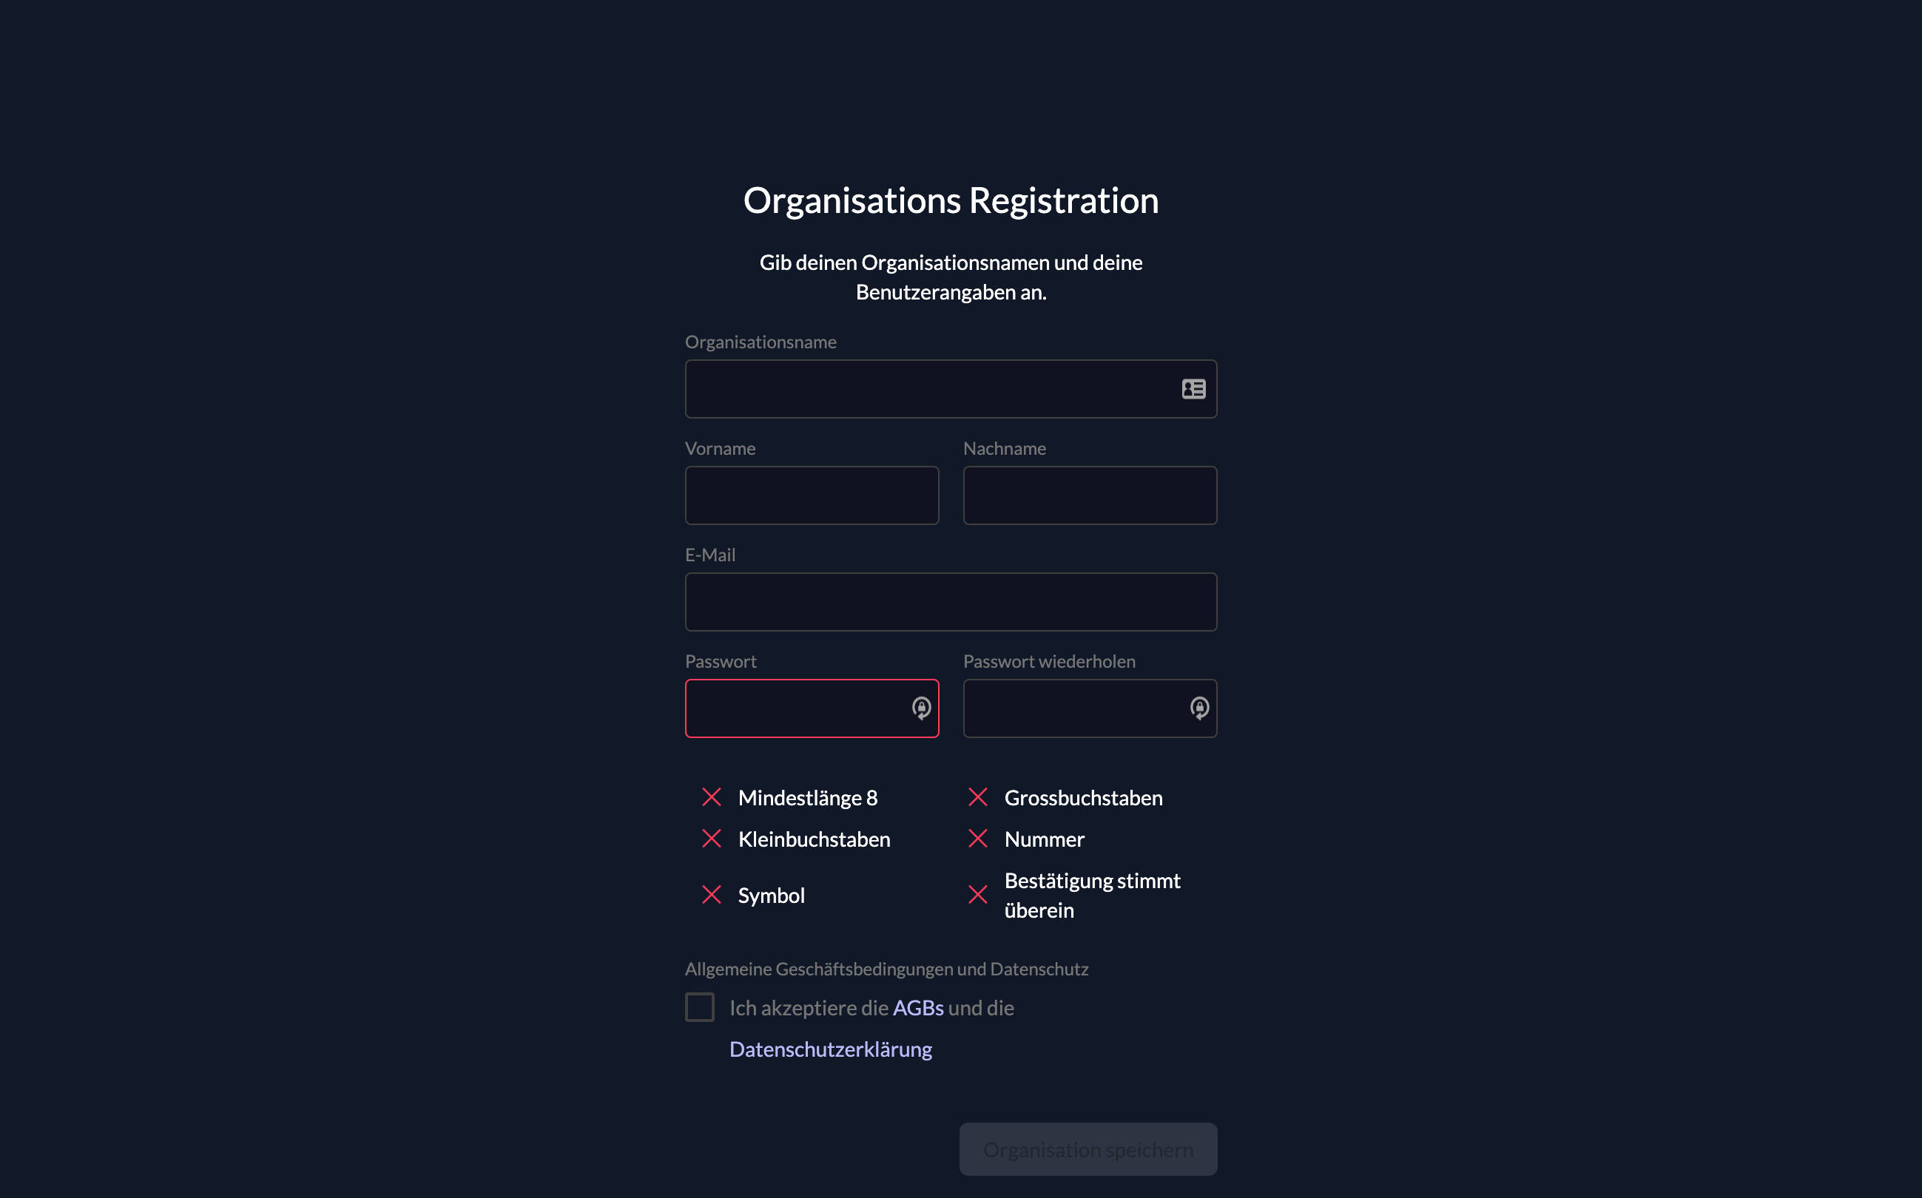Click the key icon in Passwort wiederholen field
1922x1198 pixels.
(1199, 708)
